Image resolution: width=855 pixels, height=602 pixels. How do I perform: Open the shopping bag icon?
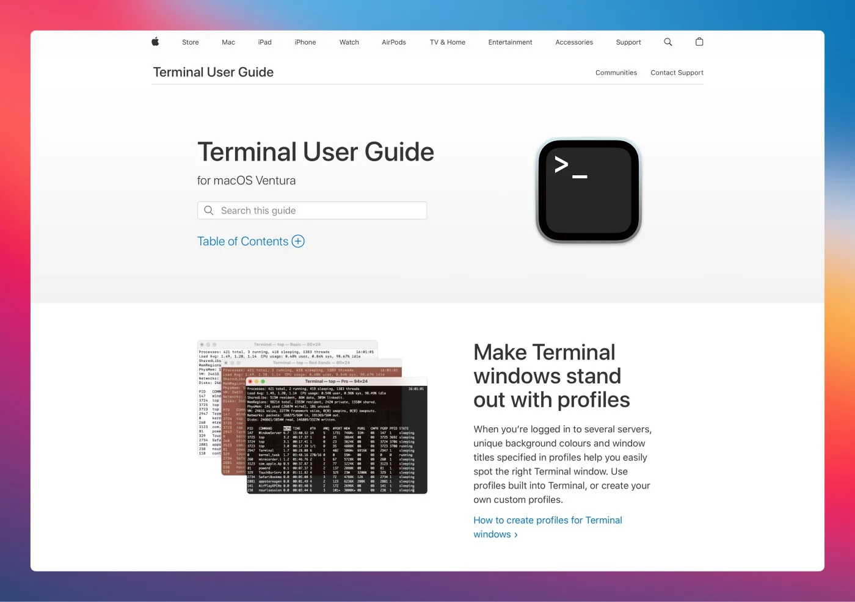point(699,42)
